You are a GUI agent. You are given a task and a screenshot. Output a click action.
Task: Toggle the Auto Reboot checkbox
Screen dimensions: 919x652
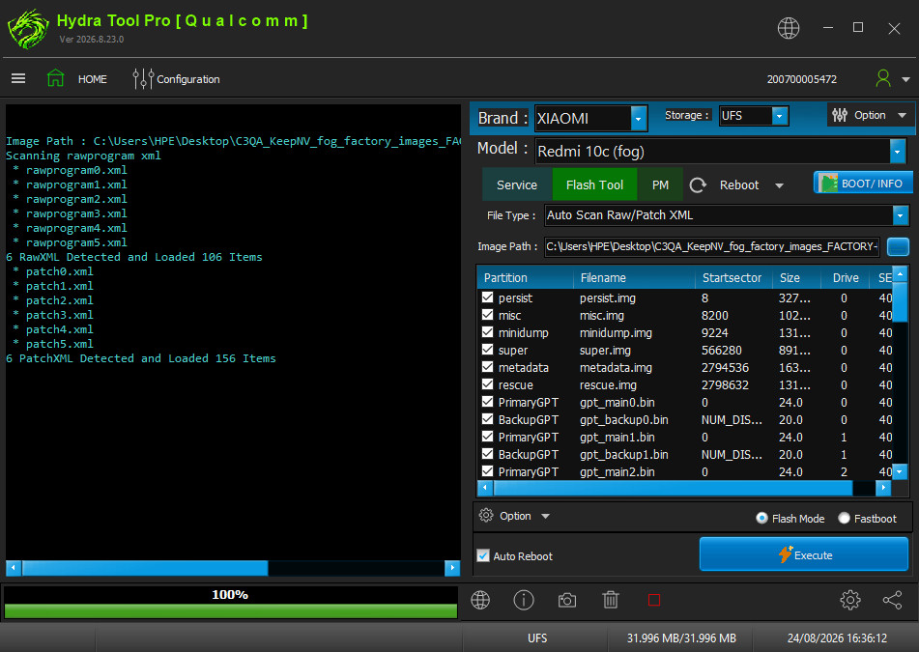[x=483, y=555]
